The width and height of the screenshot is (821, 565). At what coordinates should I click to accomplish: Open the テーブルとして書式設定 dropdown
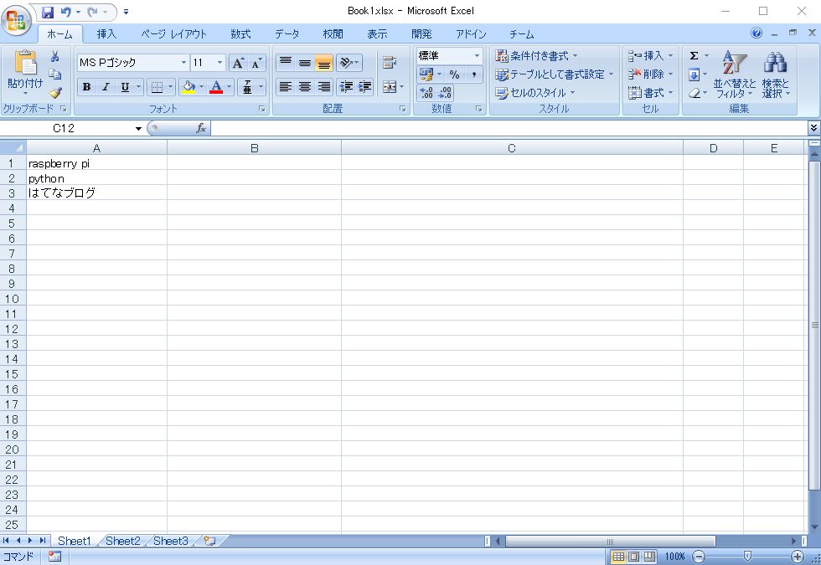point(555,74)
